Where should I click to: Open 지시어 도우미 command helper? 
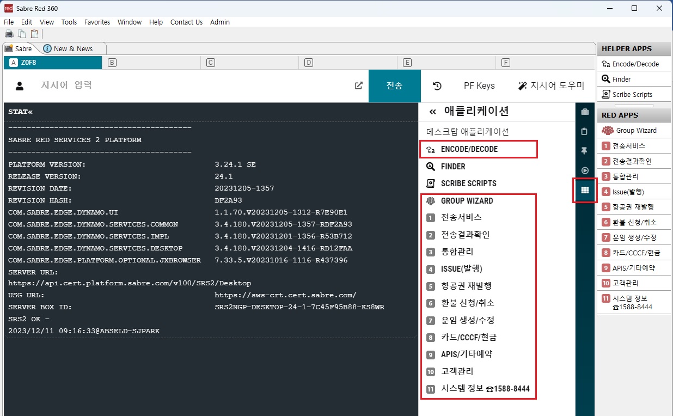click(551, 85)
